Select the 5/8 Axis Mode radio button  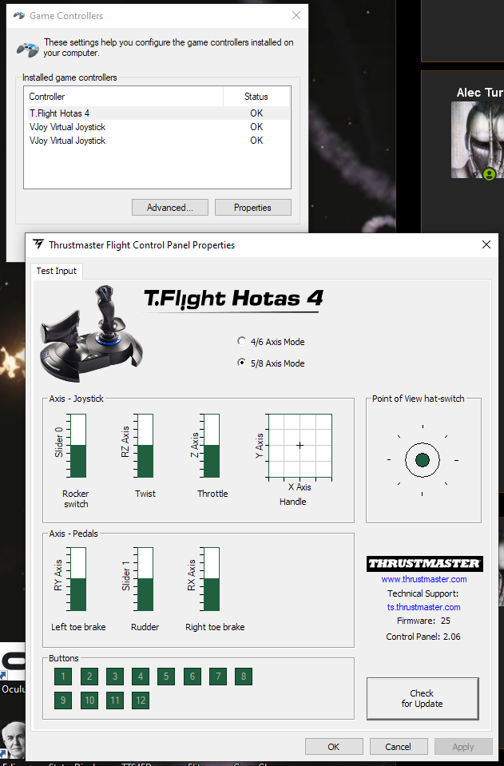pyautogui.click(x=241, y=363)
